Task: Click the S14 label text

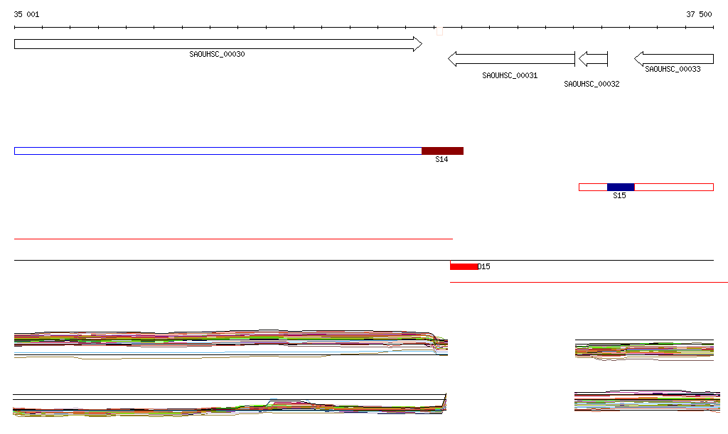Action: 441,160
